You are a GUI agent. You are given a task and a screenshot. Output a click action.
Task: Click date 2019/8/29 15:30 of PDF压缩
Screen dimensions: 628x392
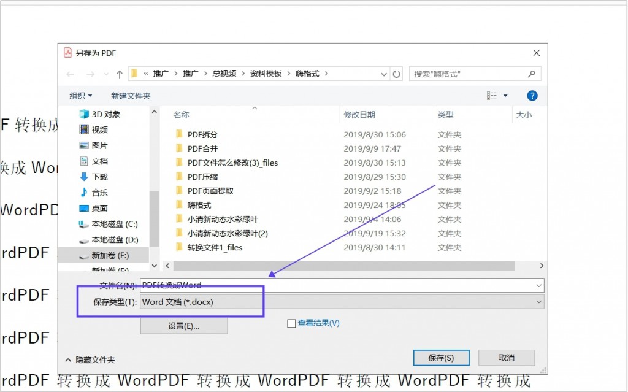[375, 177]
